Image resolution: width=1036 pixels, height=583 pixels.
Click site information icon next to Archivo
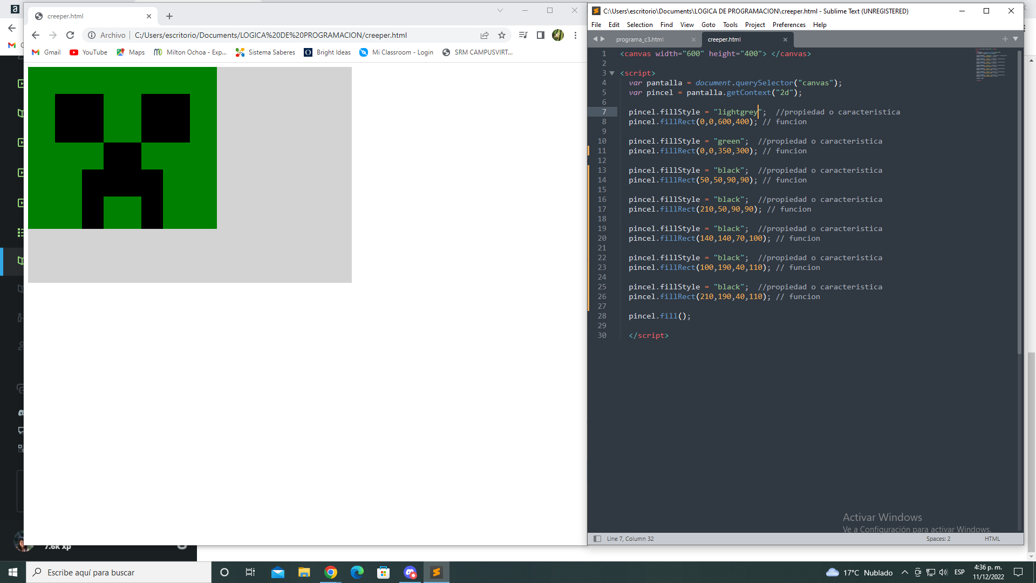coord(92,35)
